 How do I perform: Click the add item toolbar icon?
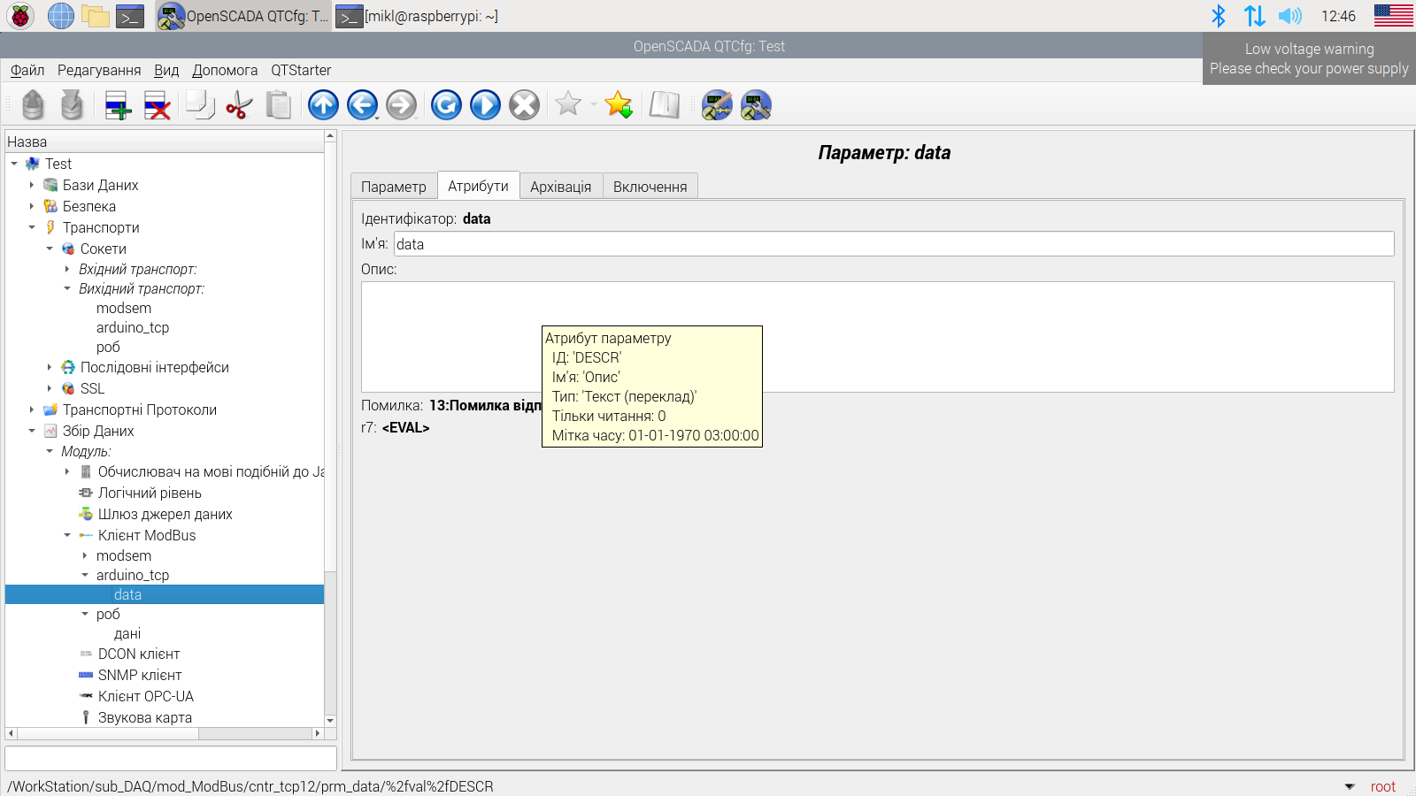pos(118,105)
